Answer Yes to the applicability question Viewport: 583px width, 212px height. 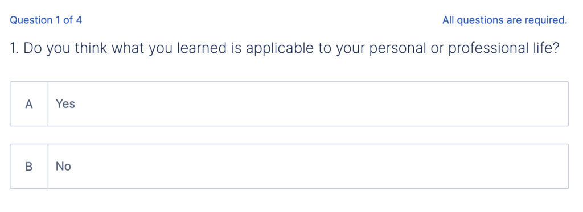coord(289,104)
